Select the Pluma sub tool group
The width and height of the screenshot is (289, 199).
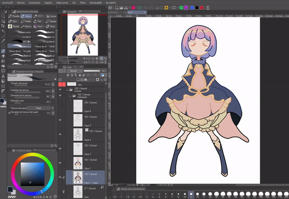(x=14, y=16)
